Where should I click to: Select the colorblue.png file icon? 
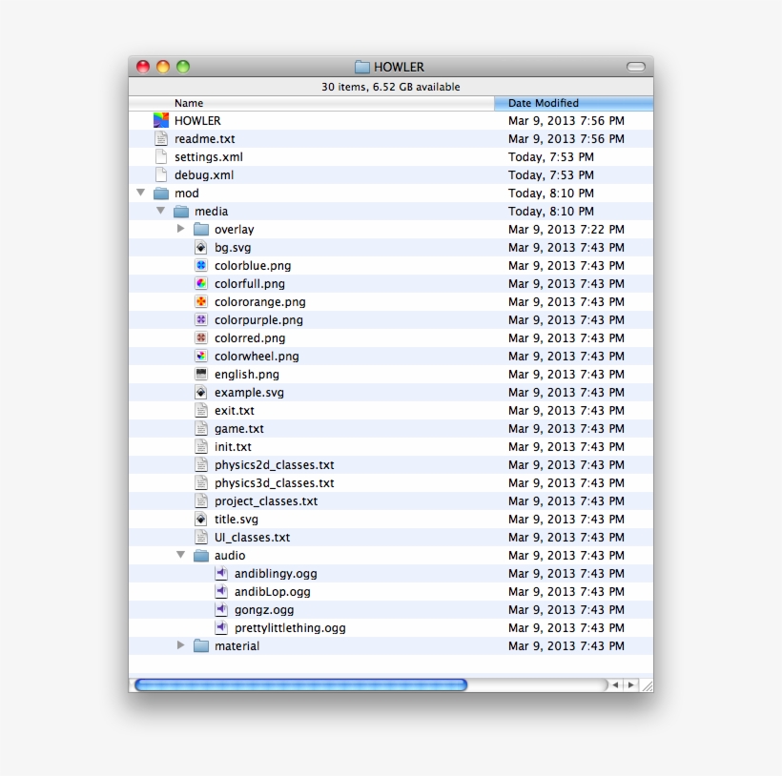click(x=201, y=266)
